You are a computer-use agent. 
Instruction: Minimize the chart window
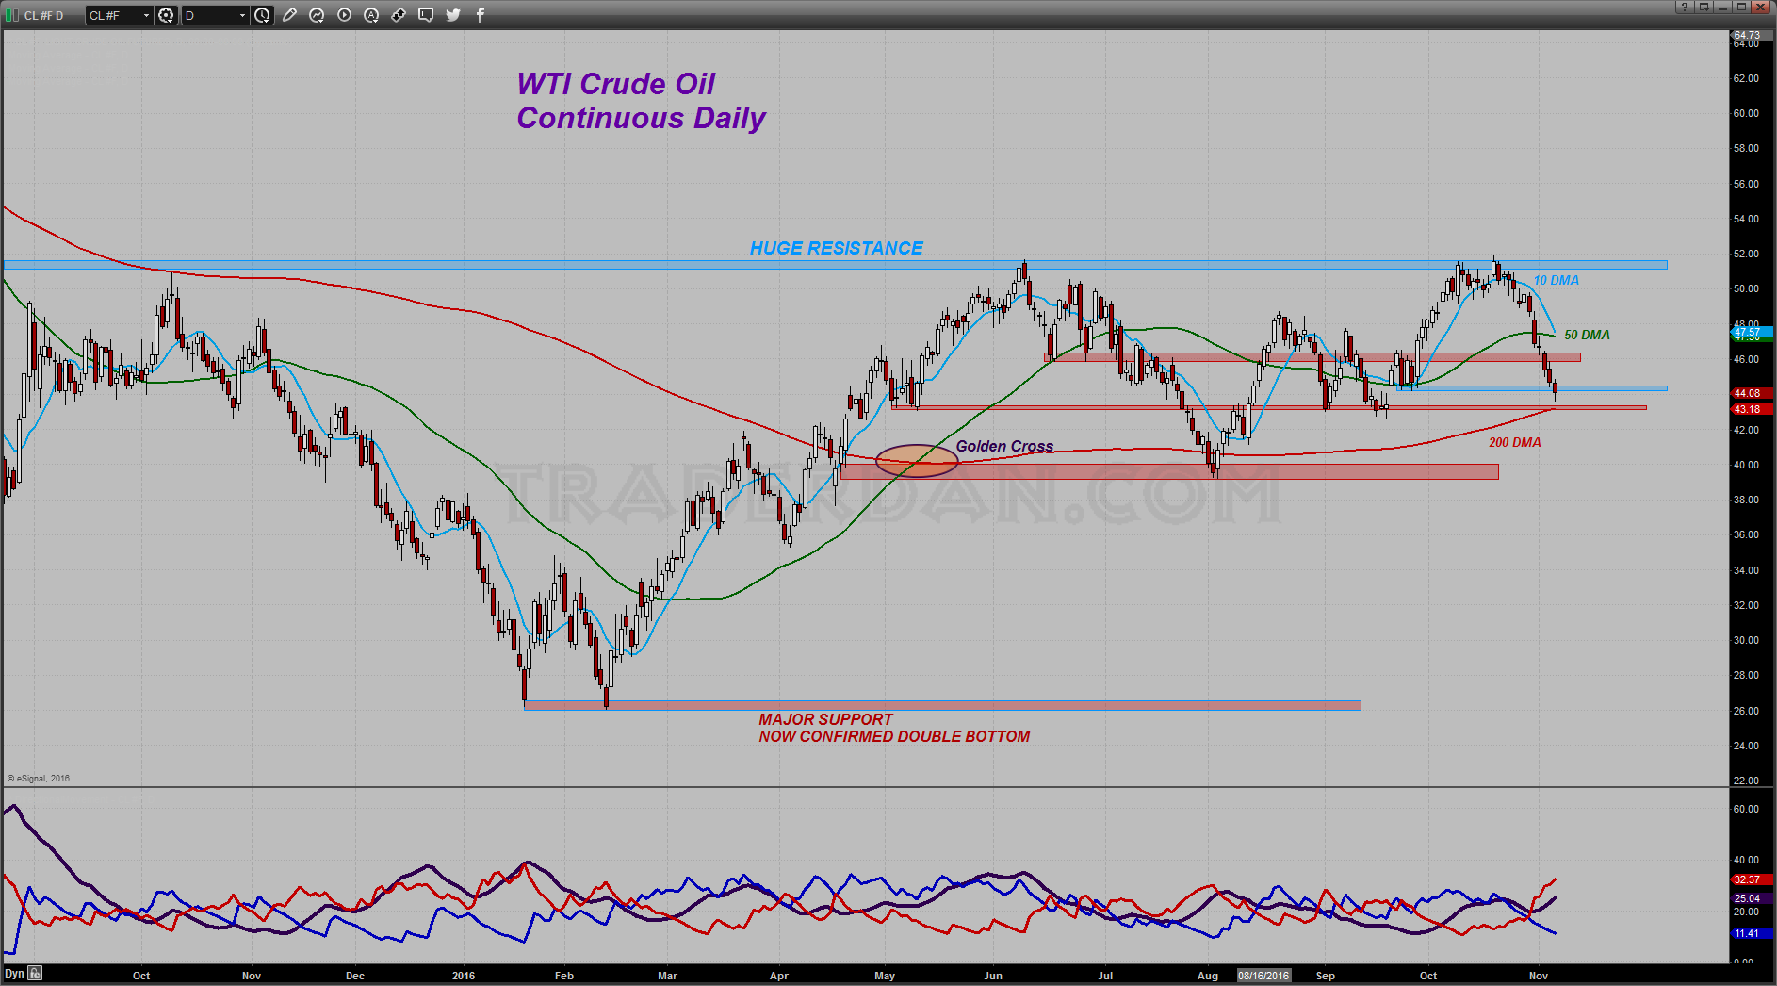1722,7
